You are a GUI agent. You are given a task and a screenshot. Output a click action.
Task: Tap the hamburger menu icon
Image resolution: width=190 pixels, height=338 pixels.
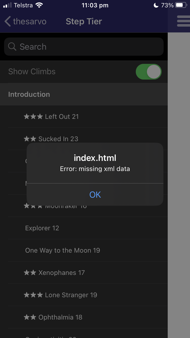pyautogui.click(x=184, y=21)
